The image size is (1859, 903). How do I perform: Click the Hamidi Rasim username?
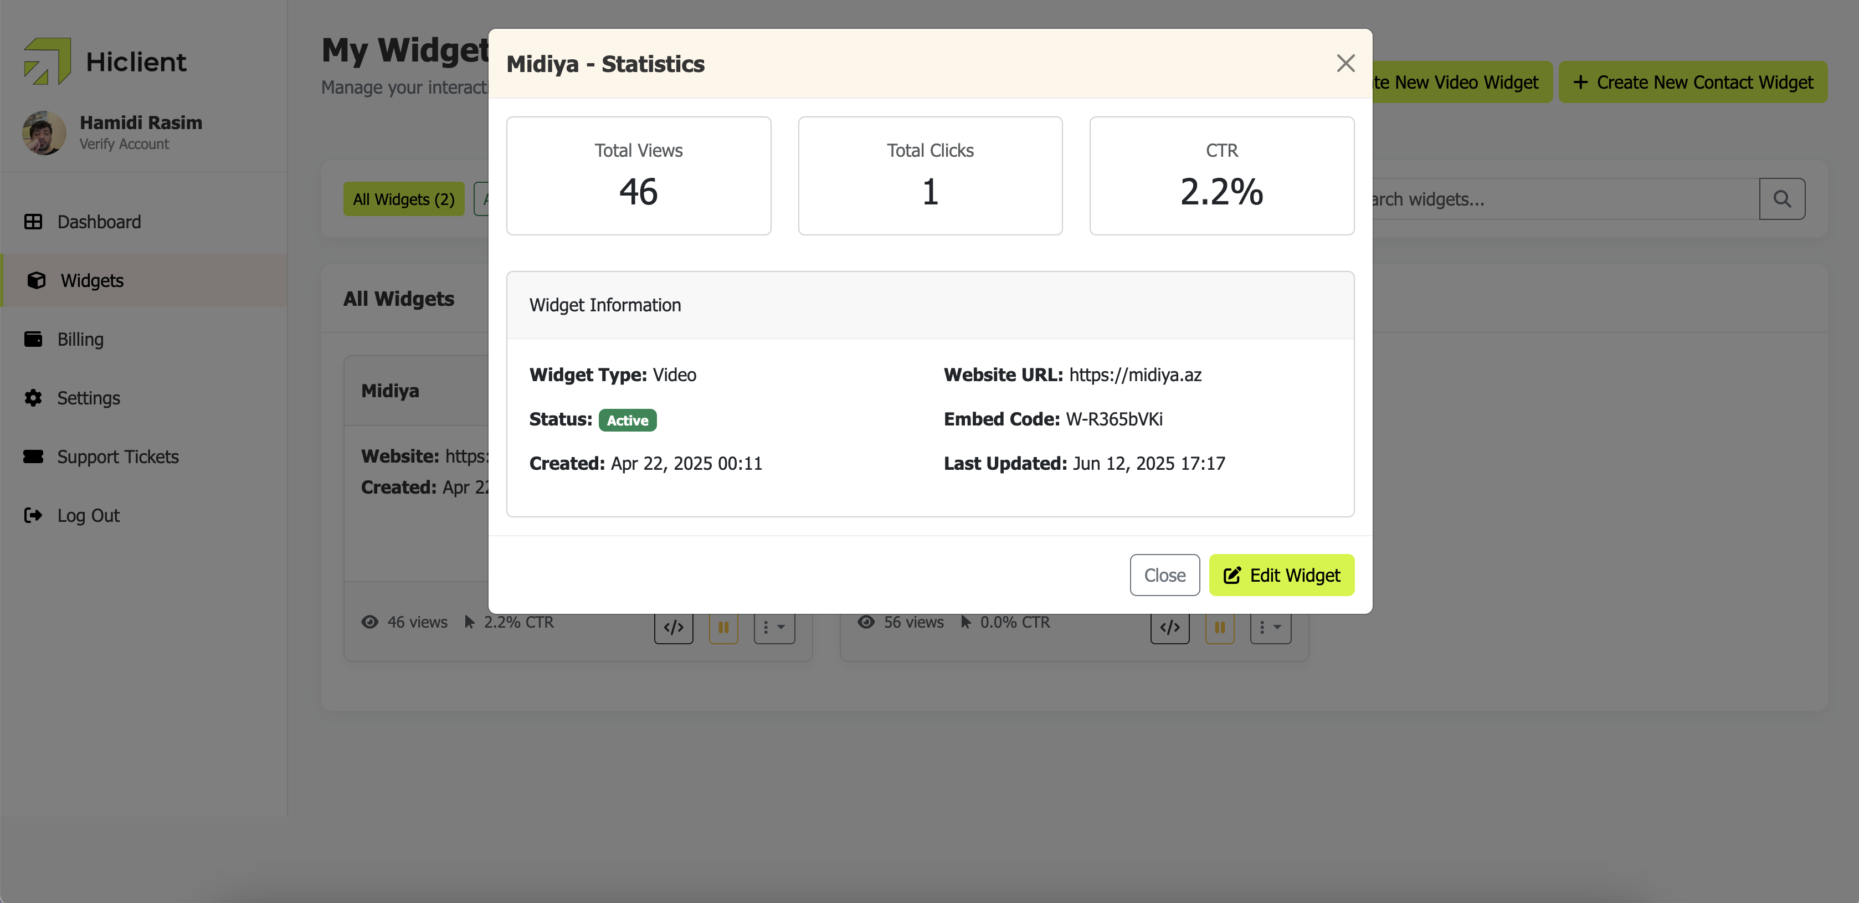point(141,123)
